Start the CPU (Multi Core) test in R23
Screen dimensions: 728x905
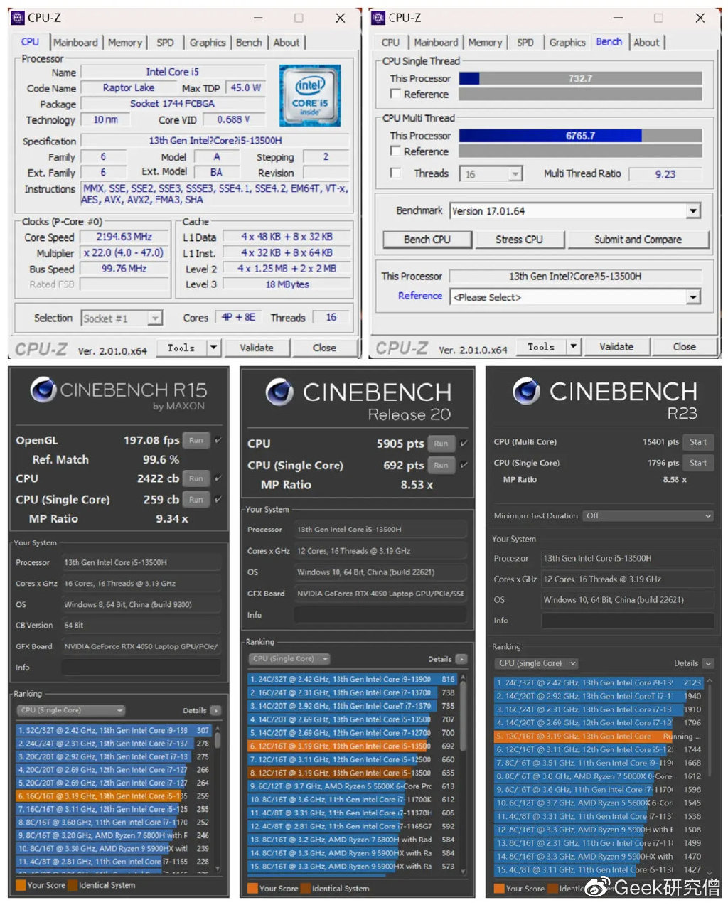(698, 441)
